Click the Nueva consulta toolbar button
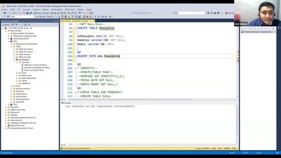Image resolution: width=281 pixels, height=158 pixels. pos(41,13)
